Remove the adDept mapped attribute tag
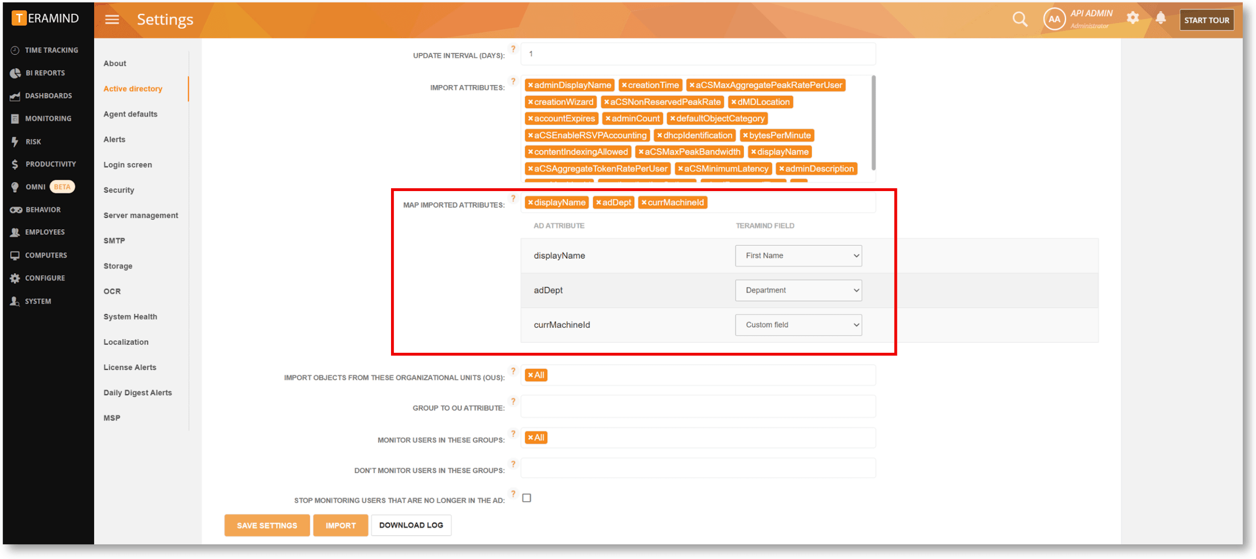This screenshot has height=559, width=1256. 599,203
